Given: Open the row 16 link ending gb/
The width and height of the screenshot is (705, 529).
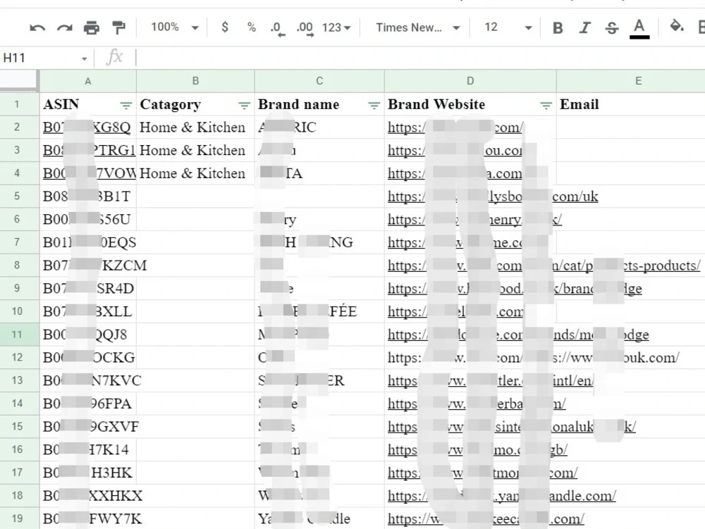Looking at the screenshot, I should [x=477, y=450].
